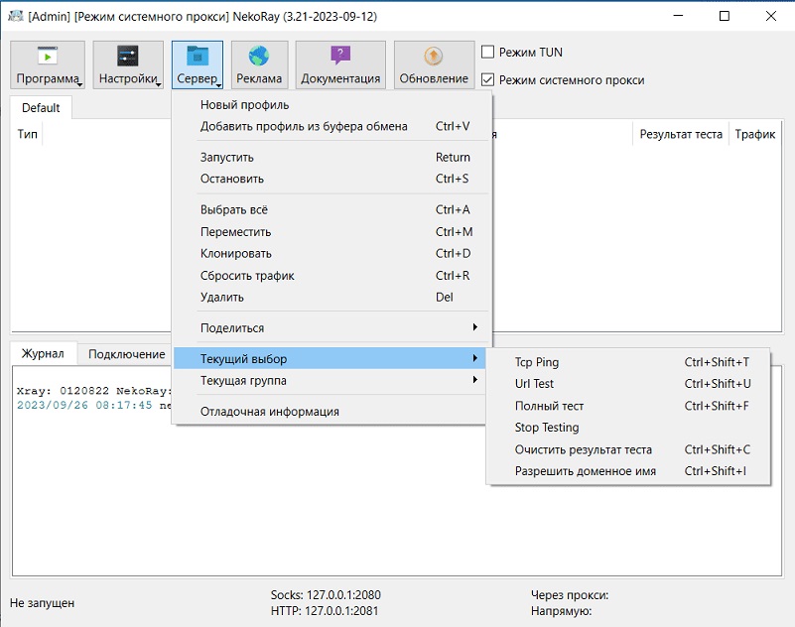This screenshot has width=795, height=627.
Task: Click the Запустить menu entry
Action: click(x=332, y=157)
